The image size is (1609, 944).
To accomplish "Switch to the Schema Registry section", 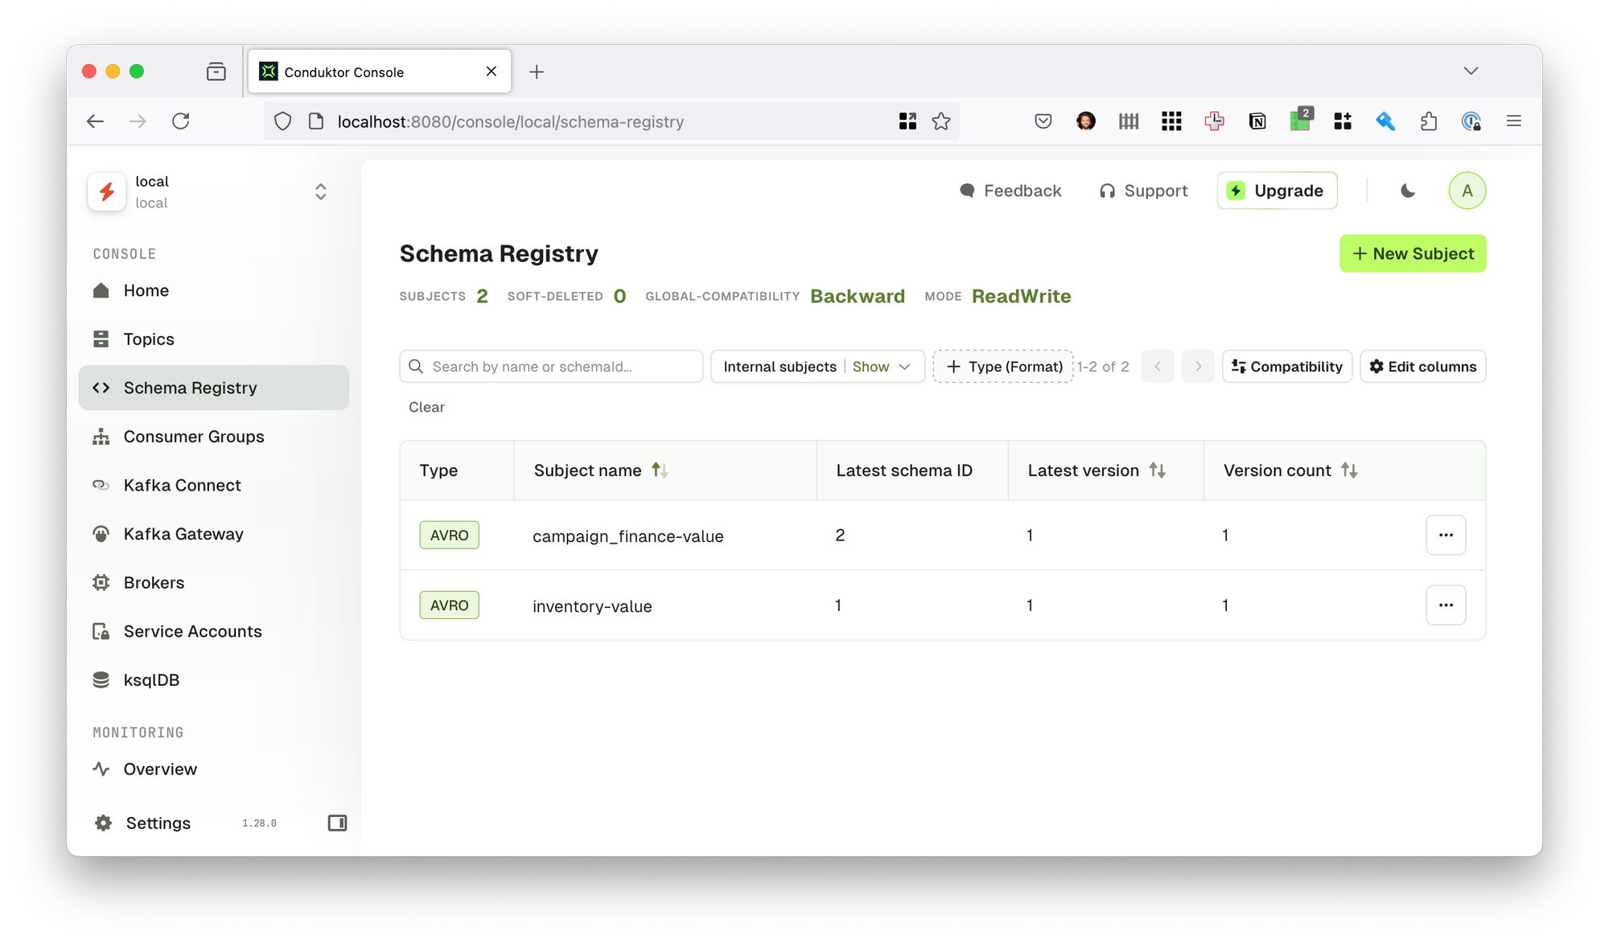I will pos(190,387).
